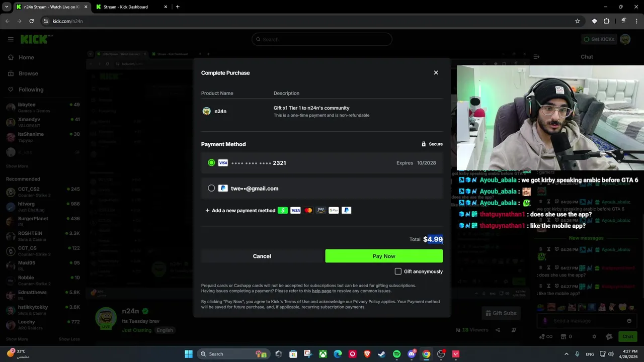Click the green Pay Now button
This screenshot has height=362, width=644.
tap(384, 256)
